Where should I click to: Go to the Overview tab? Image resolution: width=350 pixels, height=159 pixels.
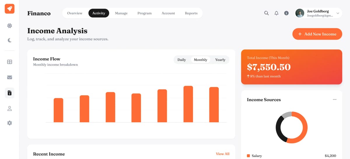click(x=75, y=13)
